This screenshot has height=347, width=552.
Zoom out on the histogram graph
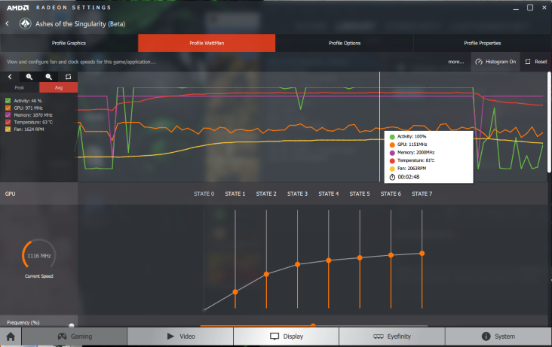[x=49, y=77]
